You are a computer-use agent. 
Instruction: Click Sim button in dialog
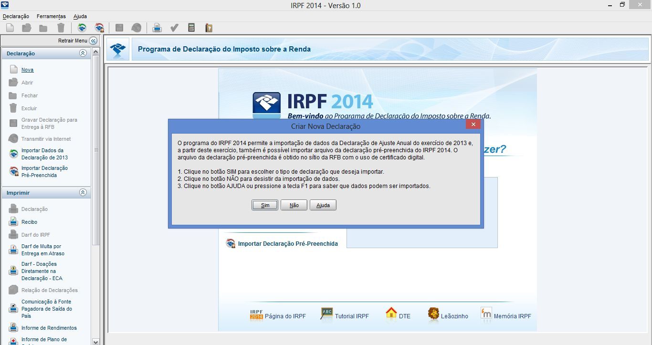coord(265,205)
